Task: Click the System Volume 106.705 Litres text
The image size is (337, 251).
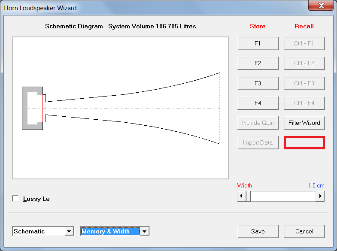Action: [152, 26]
